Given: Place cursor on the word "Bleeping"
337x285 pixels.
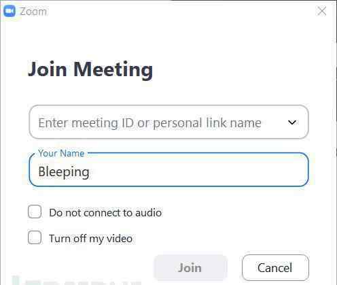Looking at the screenshot, I should pyautogui.click(x=64, y=172).
